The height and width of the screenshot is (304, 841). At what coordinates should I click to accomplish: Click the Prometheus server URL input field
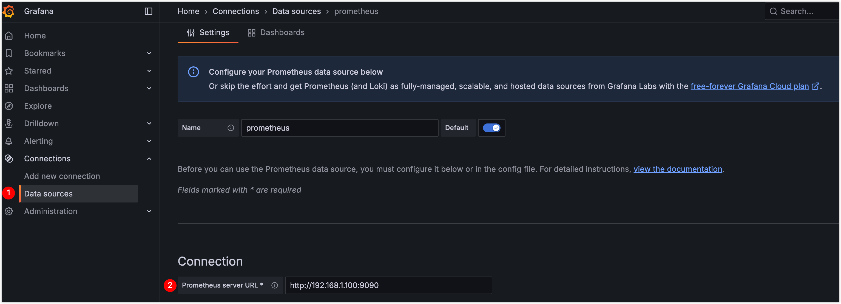coord(388,285)
